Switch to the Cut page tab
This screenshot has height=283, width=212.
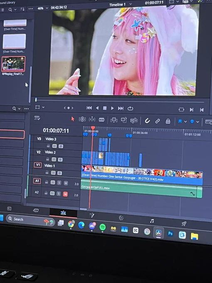[x=36, y=210]
